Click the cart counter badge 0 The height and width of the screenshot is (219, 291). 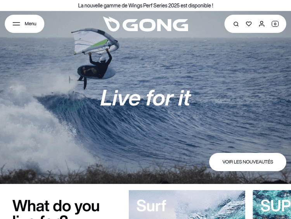275,24
